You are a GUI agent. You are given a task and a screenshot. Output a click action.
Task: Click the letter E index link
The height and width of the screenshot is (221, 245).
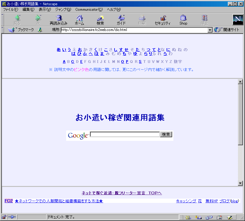click(81, 62)
